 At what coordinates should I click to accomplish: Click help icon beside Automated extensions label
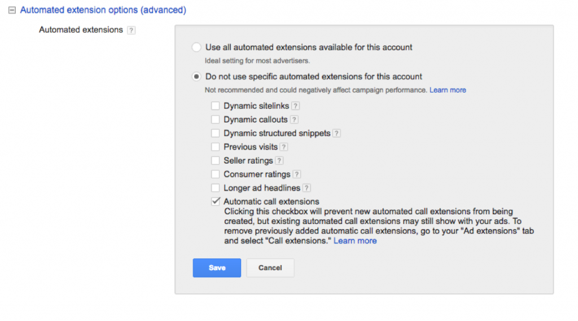(x=131, y=30)
